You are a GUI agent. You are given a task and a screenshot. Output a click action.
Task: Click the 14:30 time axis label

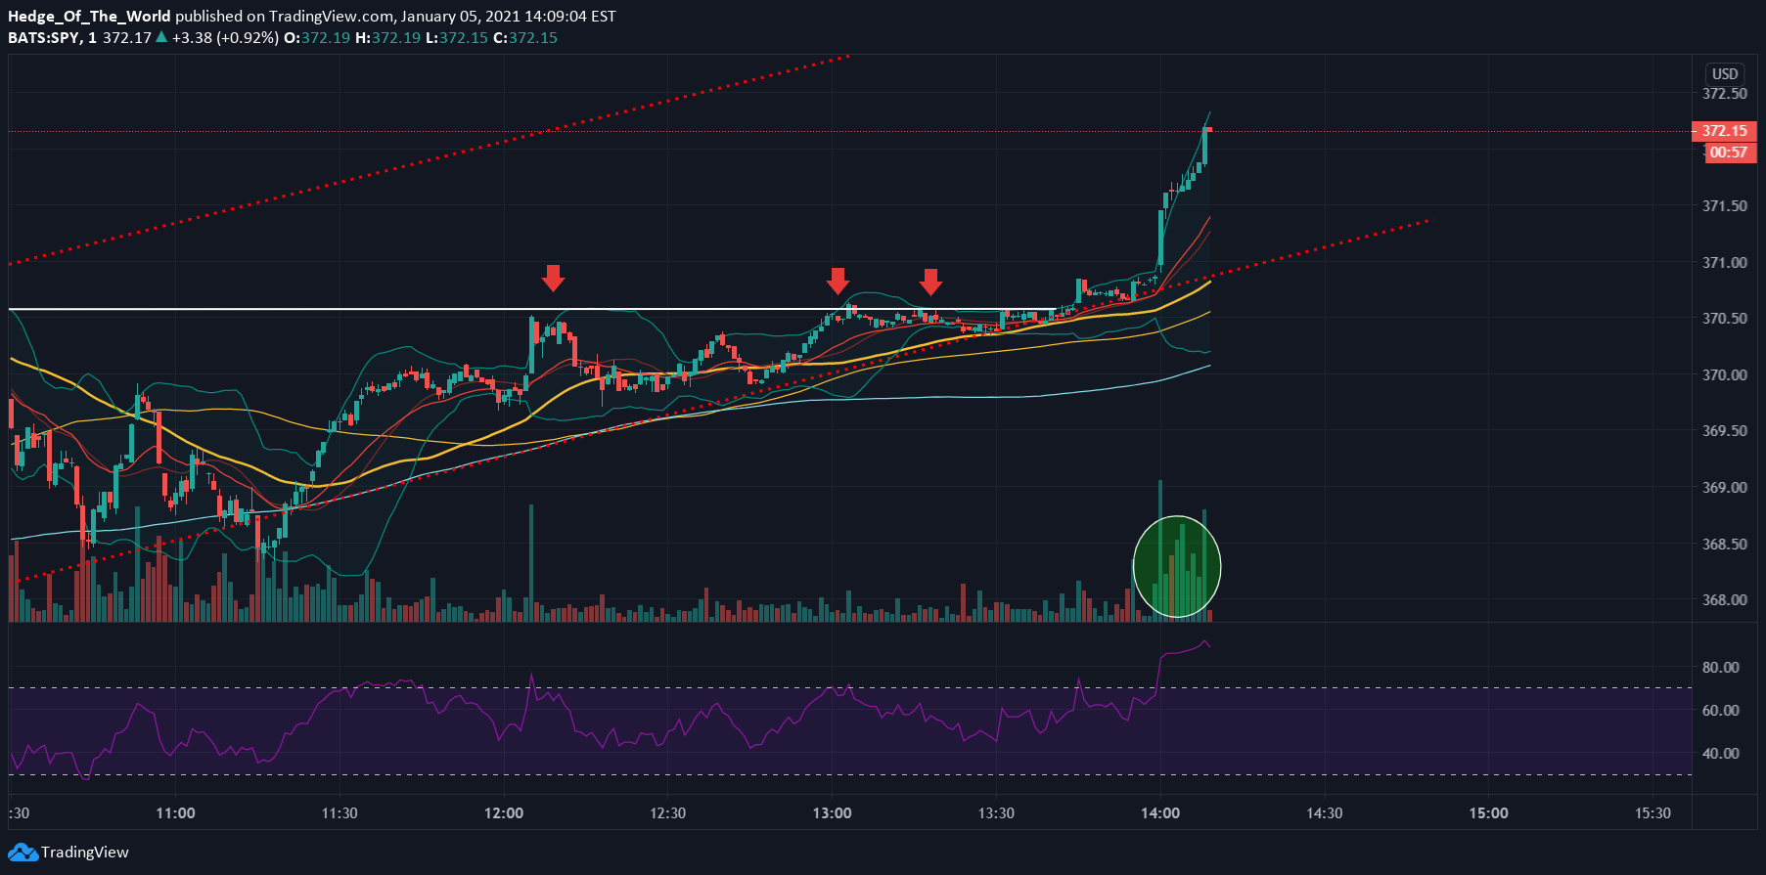point(1324,813)
